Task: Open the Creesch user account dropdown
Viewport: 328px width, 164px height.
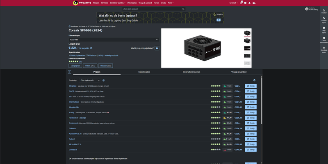Action: point(234,3)
